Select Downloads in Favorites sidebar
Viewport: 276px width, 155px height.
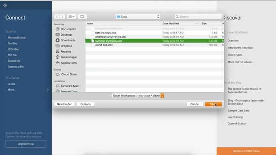[x=68, y=40]
